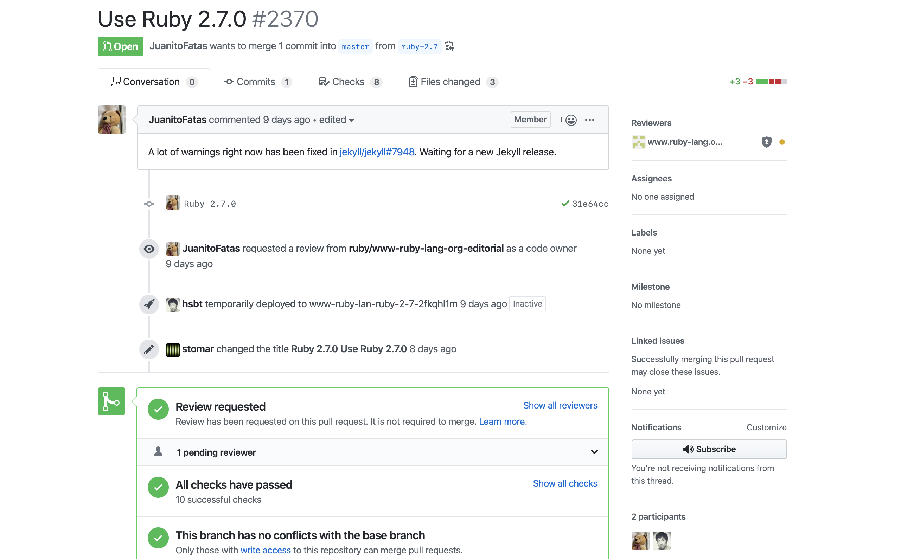Click Show all reviewers
This screenshot has width=901, height=559.
tap(560, 405)
